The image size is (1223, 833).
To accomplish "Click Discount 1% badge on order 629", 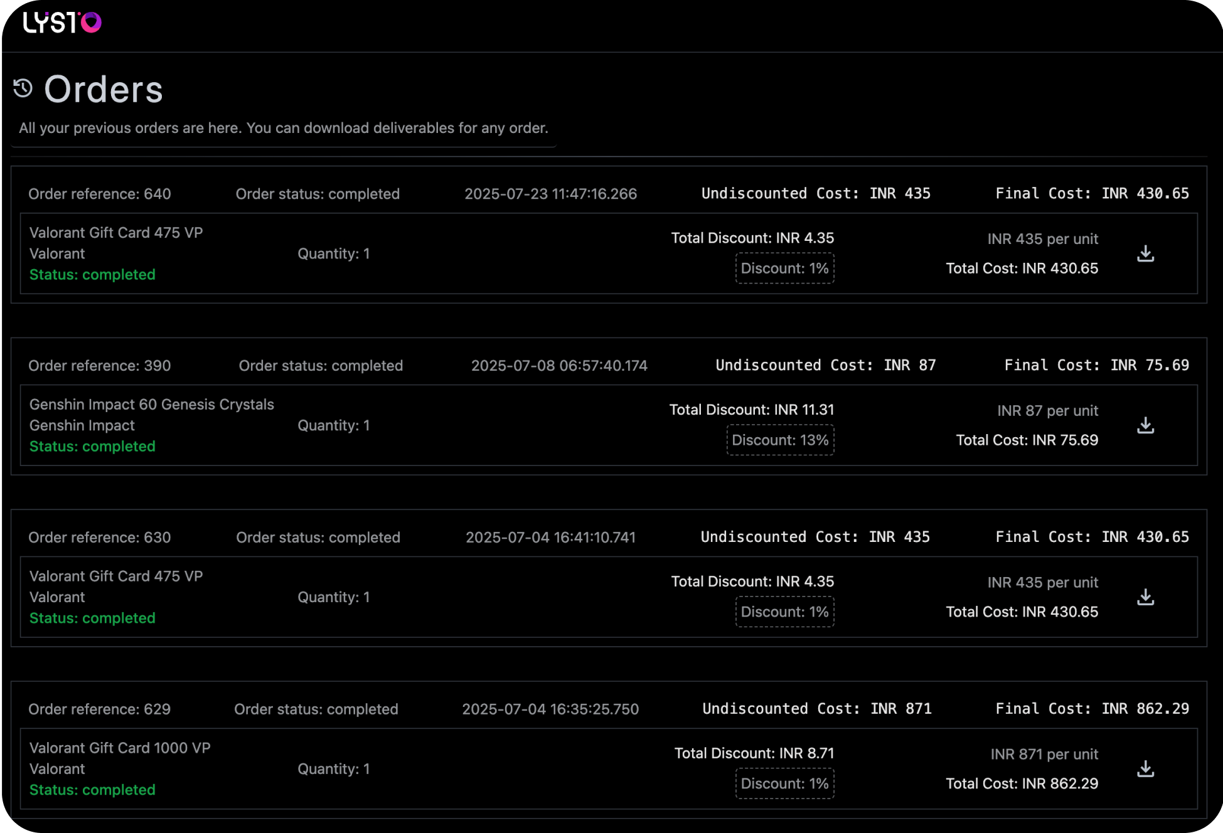I will coord(784,784).
